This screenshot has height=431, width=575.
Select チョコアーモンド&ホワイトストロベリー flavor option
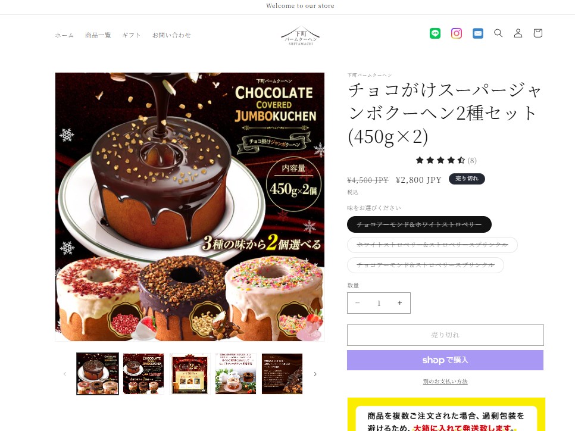[x=419, y=224]
